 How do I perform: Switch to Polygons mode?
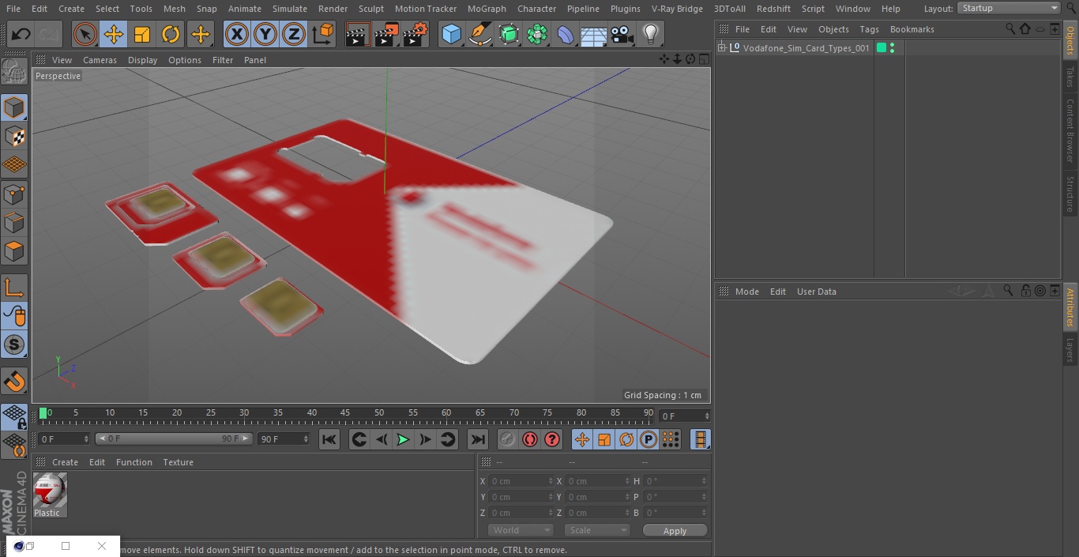pos(14,251)
